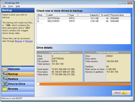The width and height of the screenshot is (135, 102).
Task: Sort by the Label column header
Action: 57,15
